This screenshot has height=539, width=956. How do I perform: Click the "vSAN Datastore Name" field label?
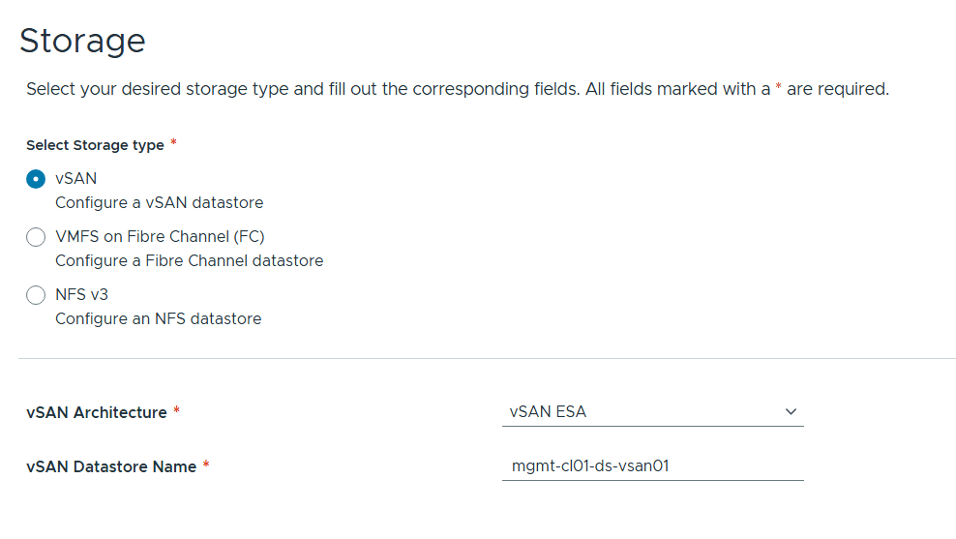click(111, 466)
